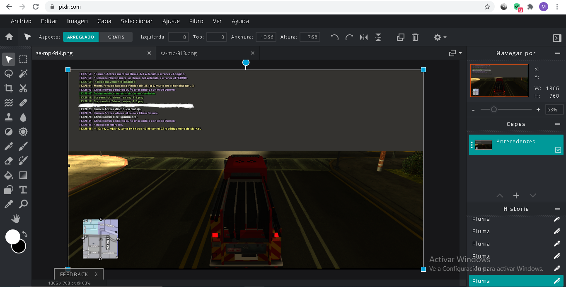Move the layer up with chevron
This screenshot has height=287, width=566.
pos(500,195)
